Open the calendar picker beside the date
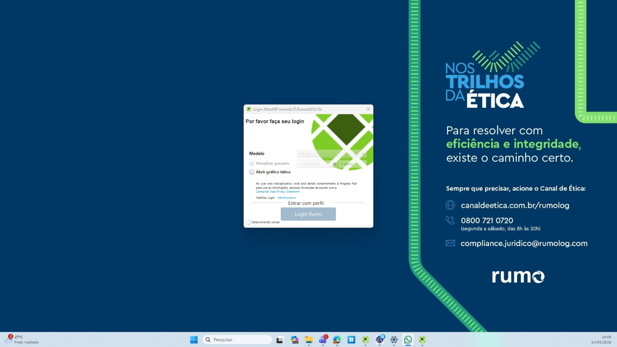The width and height of the screenshot is (617, 347). coord(335,164)
